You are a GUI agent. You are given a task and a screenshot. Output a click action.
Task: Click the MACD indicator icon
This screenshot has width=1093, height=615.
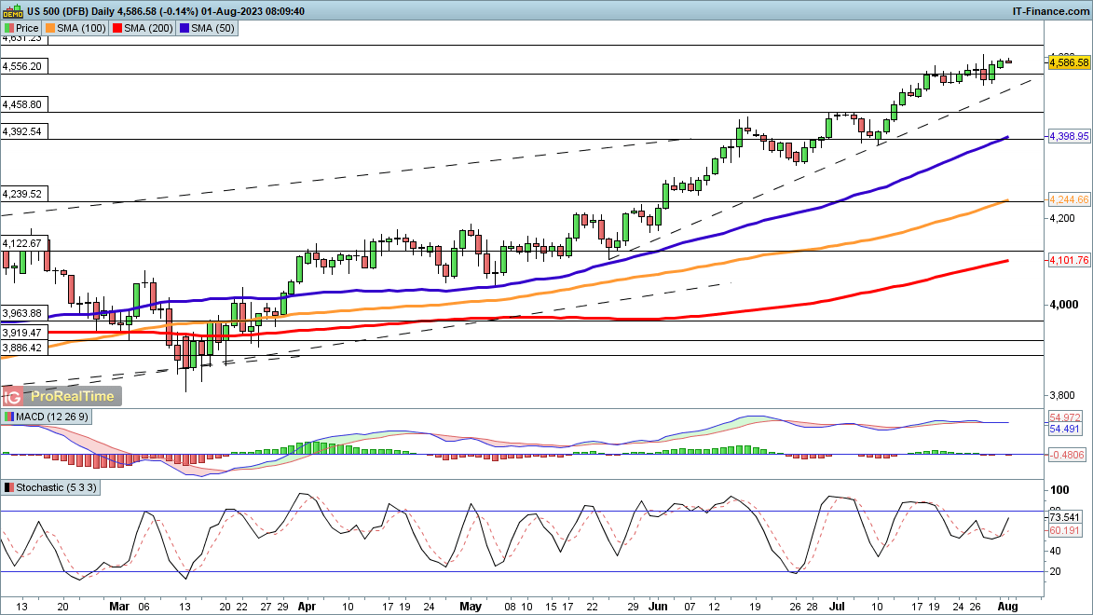(x=9, y=417)
